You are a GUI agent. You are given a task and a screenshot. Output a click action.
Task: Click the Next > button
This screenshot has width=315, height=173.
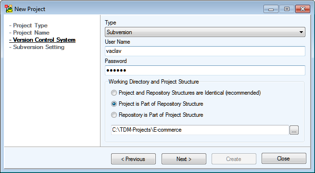[x=184, y=159]
